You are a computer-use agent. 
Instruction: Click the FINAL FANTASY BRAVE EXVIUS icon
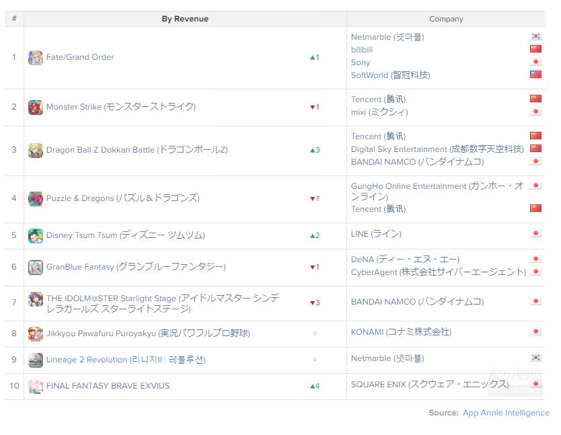pyautogui.click(x=36, y=387)
